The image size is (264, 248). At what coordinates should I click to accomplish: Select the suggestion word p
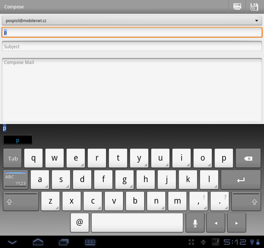[18, 139]
